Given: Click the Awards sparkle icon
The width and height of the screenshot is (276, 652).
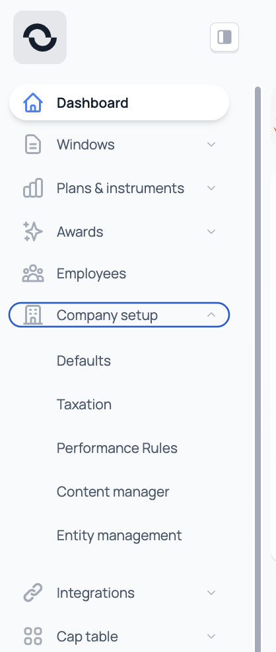Looking at the screenshot, I should point(33,231).
